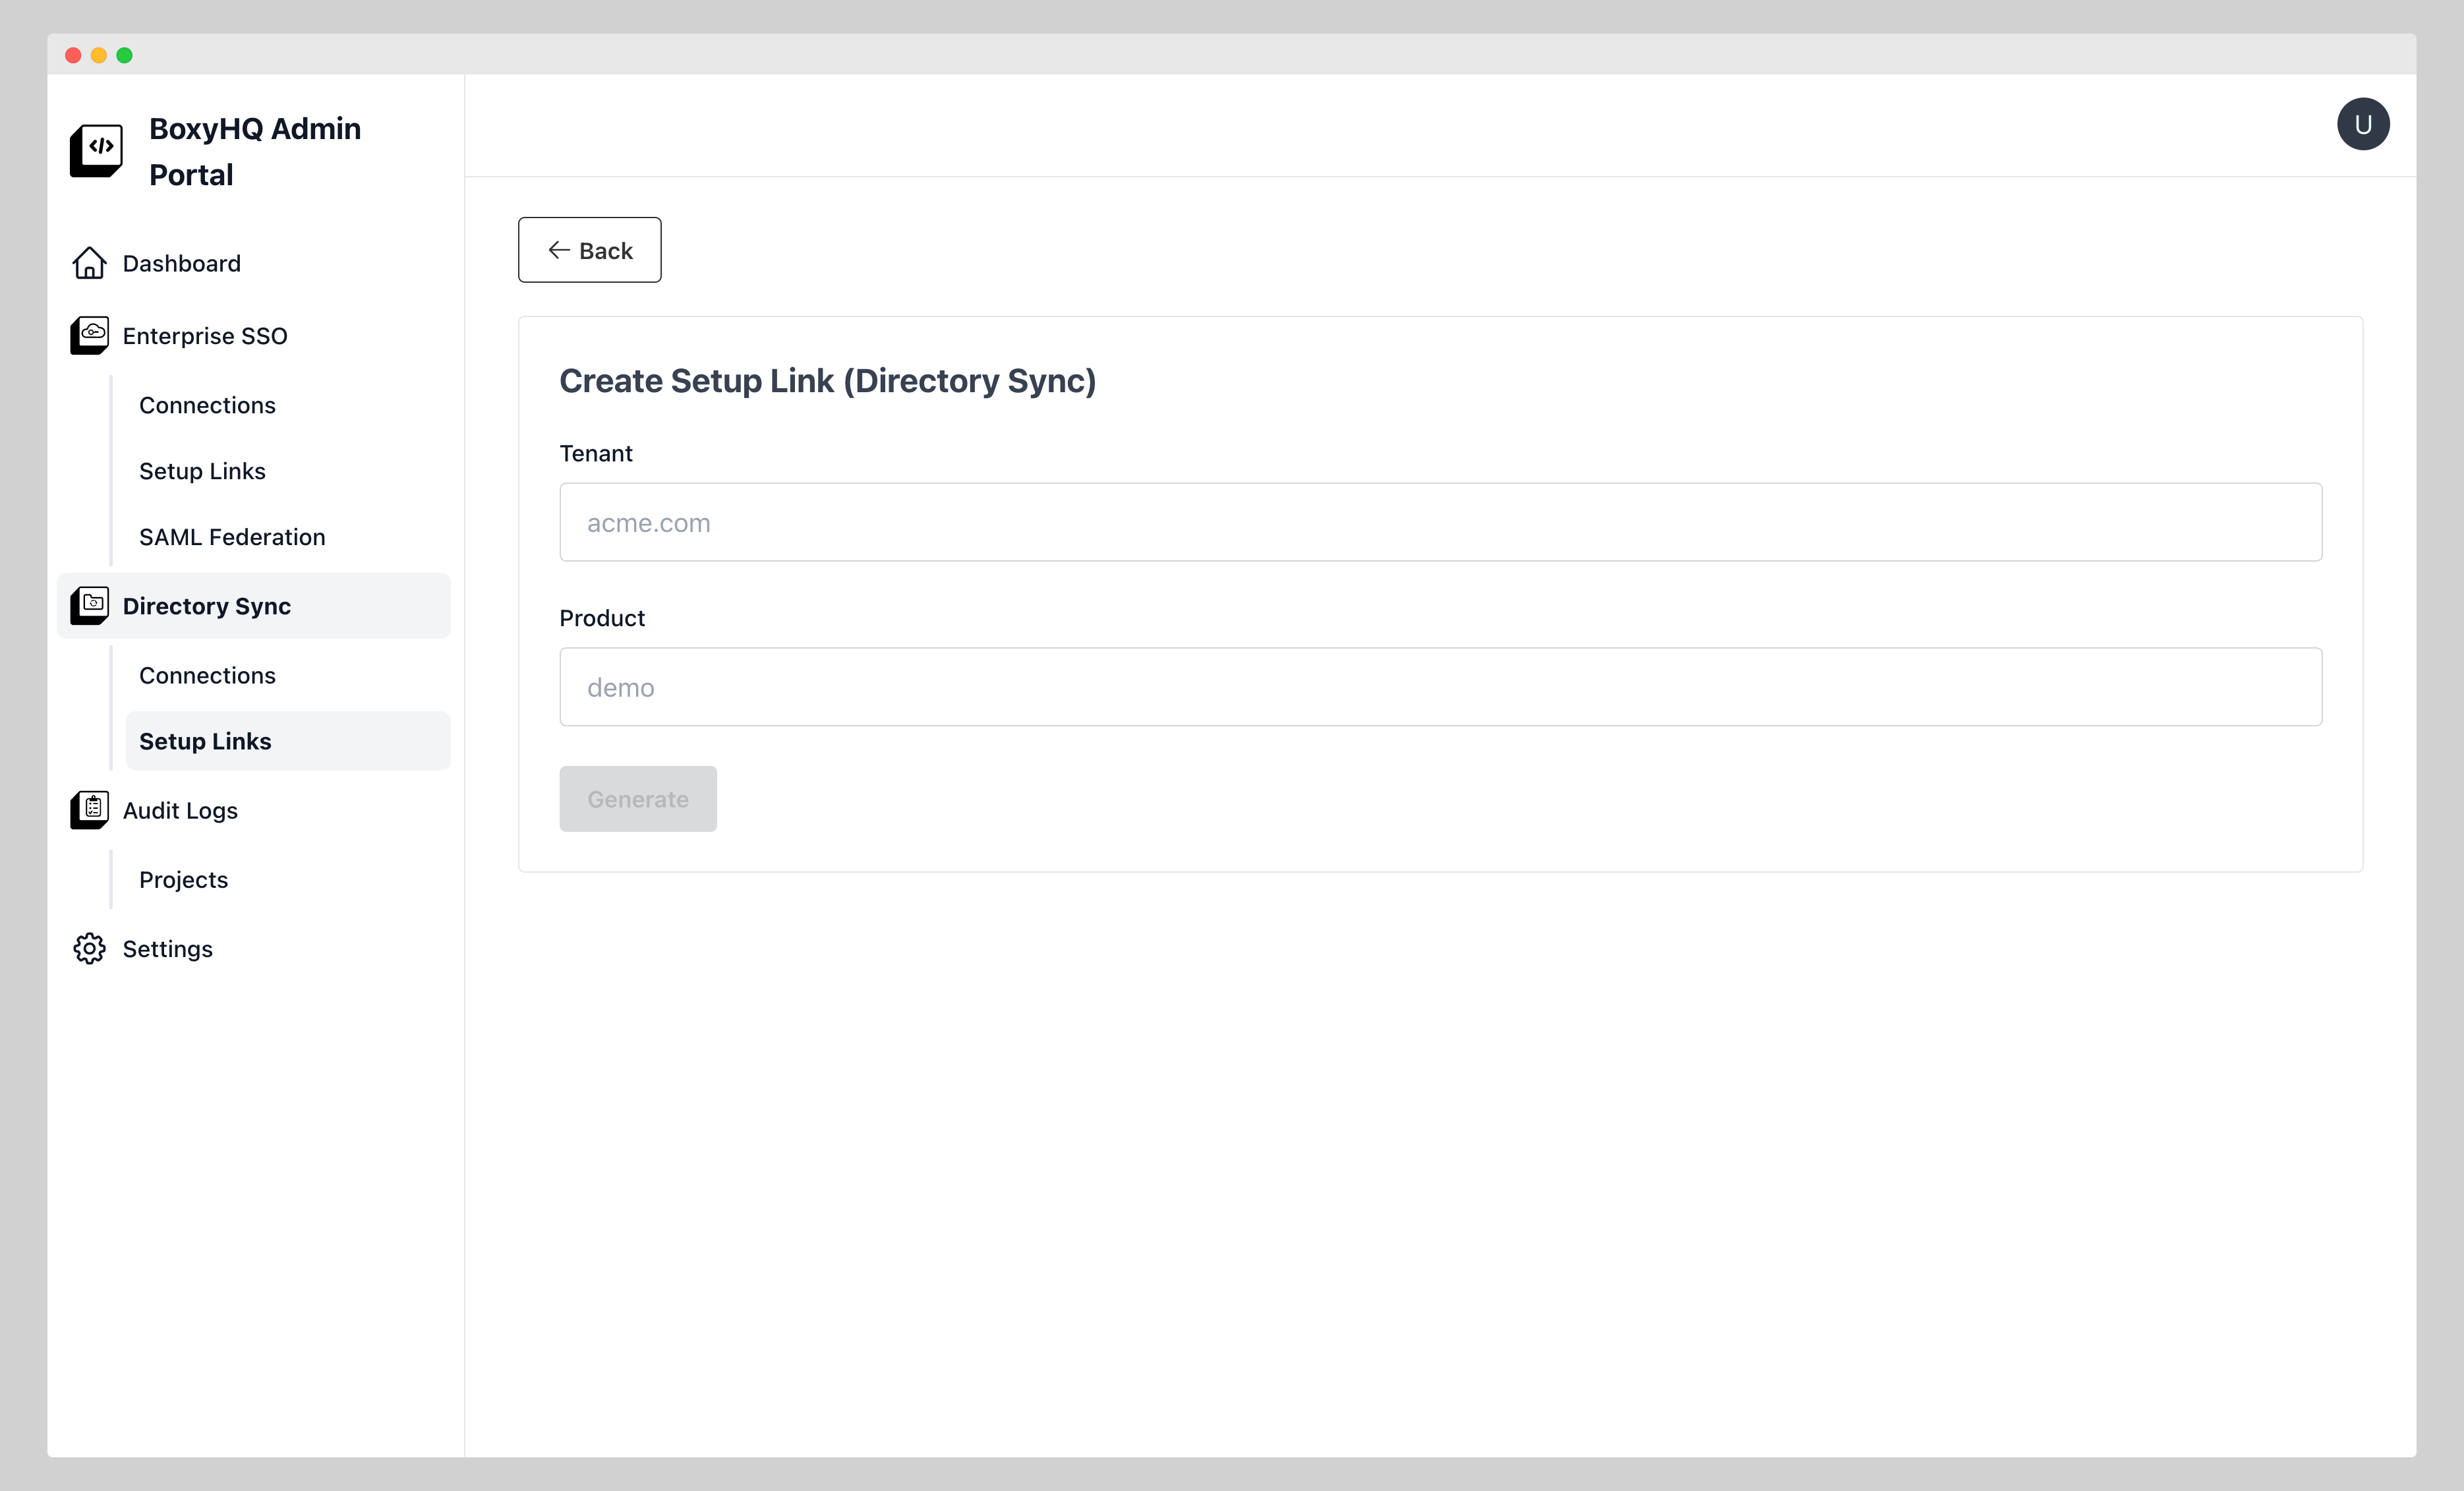Select Directory Sync in the sidebar
This screenshot has width=2464, height=1491.
[x=206, y=605]
